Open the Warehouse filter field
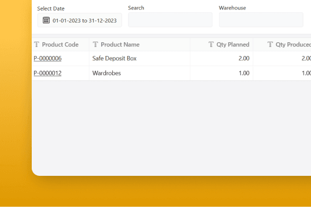 [x=261, y=20]
